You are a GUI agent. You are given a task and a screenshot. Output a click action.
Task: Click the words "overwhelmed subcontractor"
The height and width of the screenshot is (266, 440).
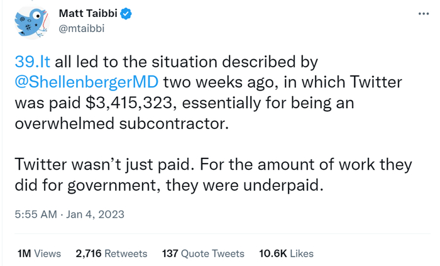(x=118, y=122)
